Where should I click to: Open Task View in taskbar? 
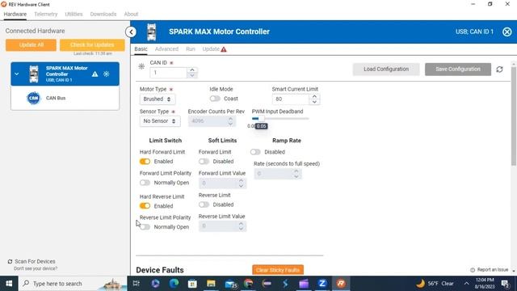(137, 284)
